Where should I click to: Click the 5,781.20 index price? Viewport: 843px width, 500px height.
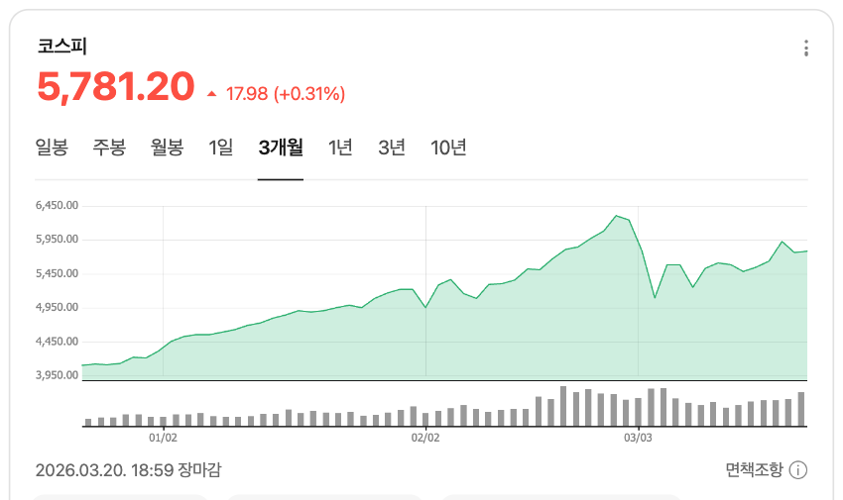coord(116,86)
